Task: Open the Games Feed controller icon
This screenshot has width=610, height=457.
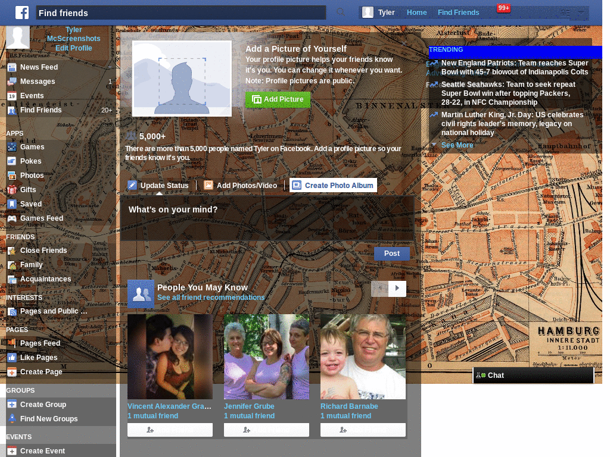Action: click(12, 218)
